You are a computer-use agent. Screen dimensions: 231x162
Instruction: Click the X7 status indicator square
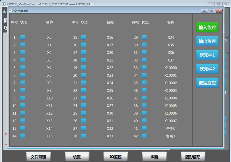pos(23,90)
